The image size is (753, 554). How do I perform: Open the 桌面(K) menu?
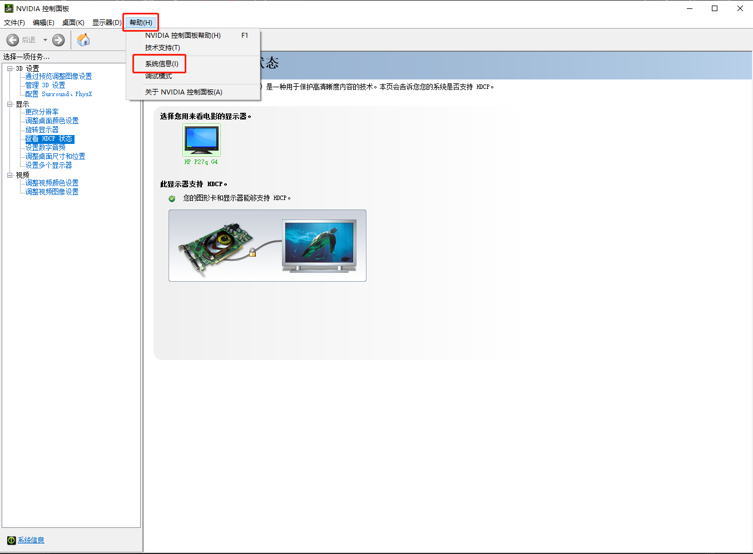pyautogui.click(x=73, y=23)
